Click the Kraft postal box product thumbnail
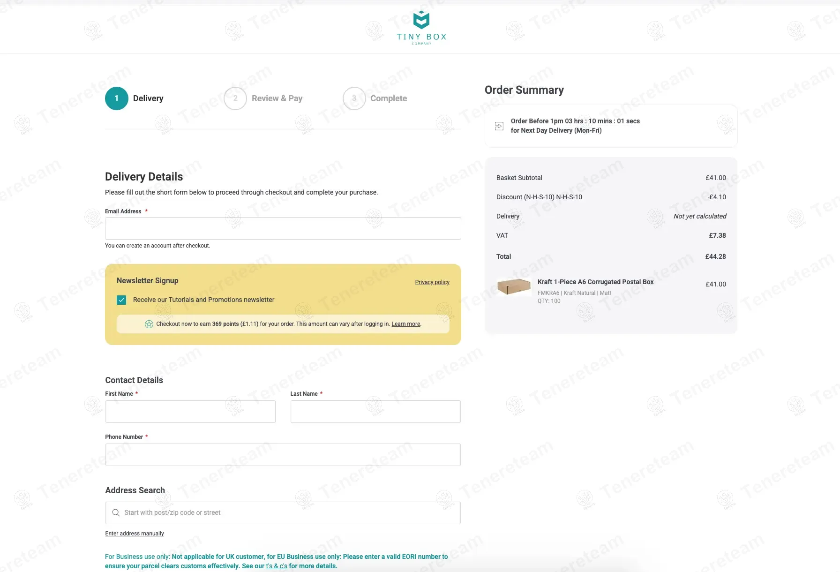The height and width of the screenshot is (572, 840). pos(514,286)
